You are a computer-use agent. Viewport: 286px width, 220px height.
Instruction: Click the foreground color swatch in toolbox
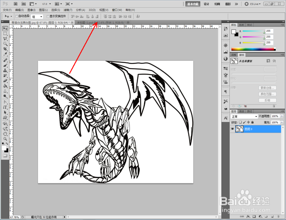click(x=4, y=148)
